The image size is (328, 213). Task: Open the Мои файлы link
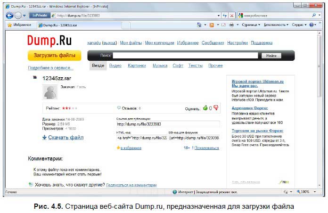131,43
